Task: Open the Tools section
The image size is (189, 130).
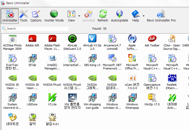Action: pyautogui.click(x=24, y=16)
